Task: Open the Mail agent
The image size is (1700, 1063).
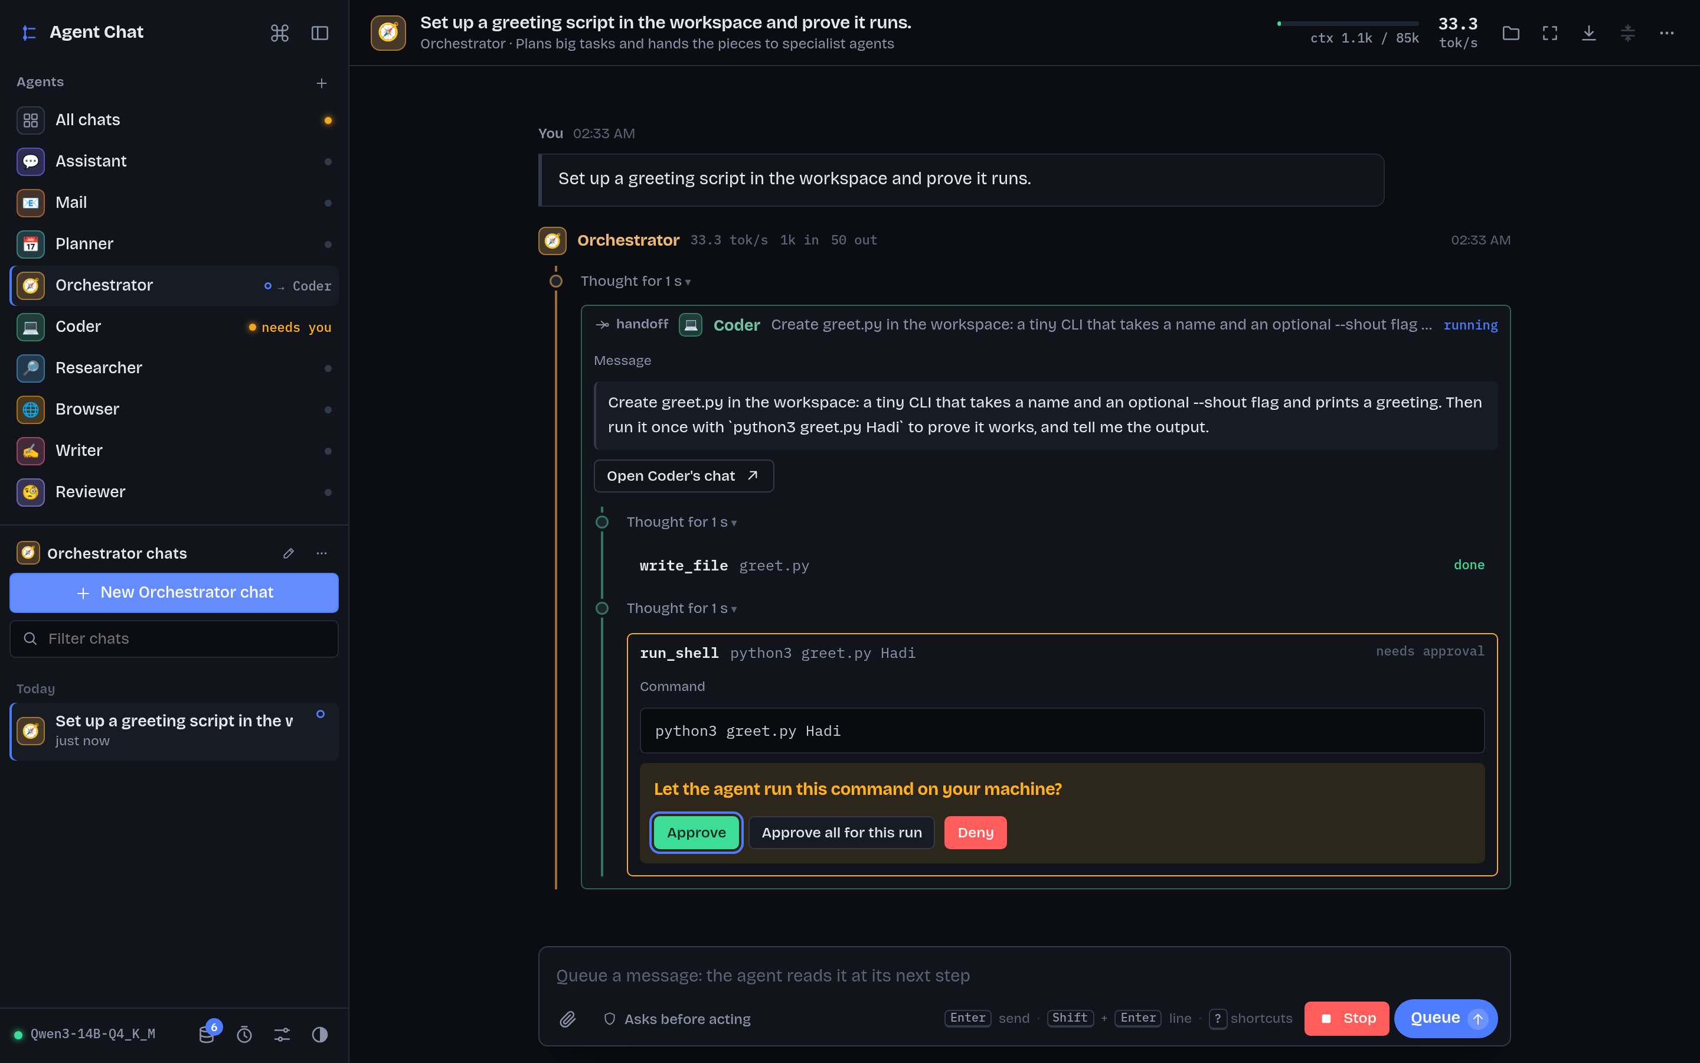Action: 174,203
